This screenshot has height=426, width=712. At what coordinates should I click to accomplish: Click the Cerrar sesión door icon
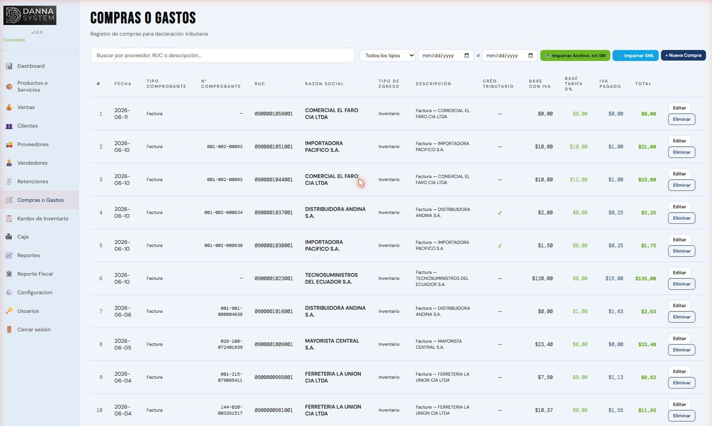point(9,329)
